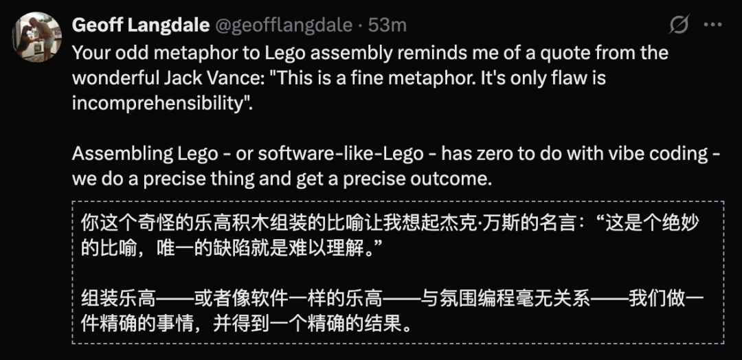Click the display name Geoff Langdale
This screenshot has width=742, height=360.
click(140, 25)
